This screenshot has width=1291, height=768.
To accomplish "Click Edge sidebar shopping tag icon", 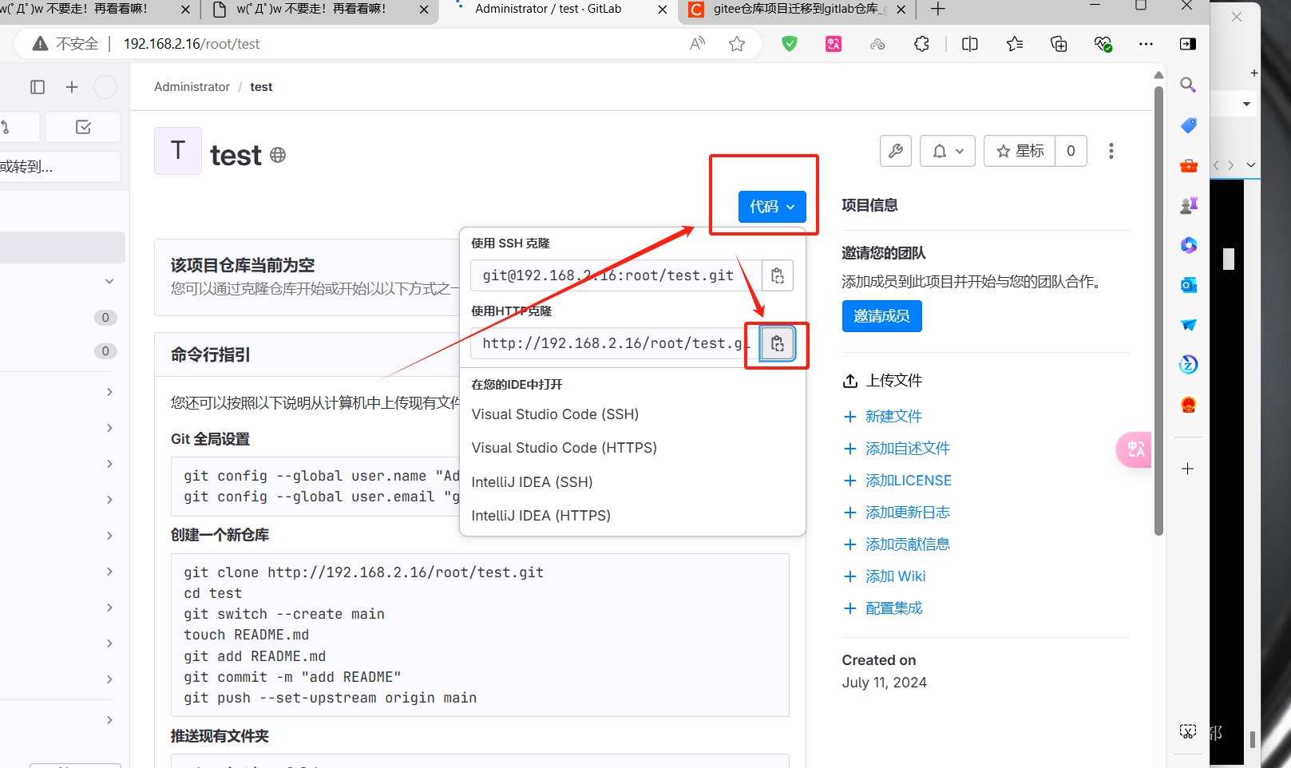I will coord(1188,125).
